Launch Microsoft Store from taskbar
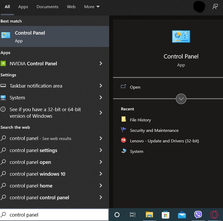 coord(166,215)
